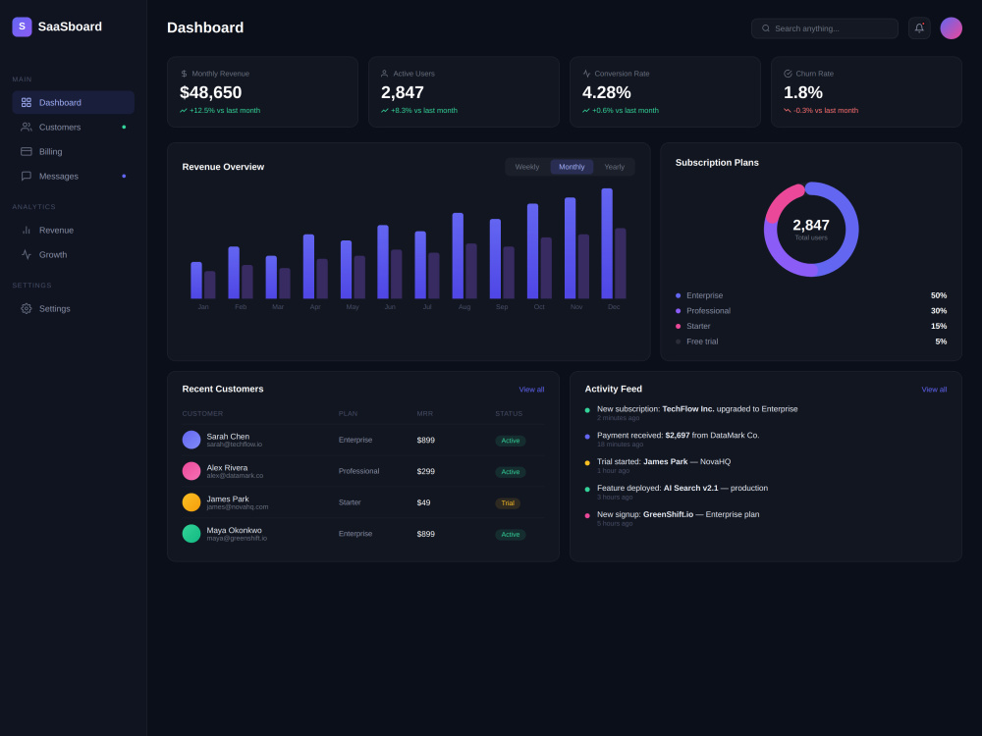
Task: Go to Customers in the sidebar
Action: point(74,127)
